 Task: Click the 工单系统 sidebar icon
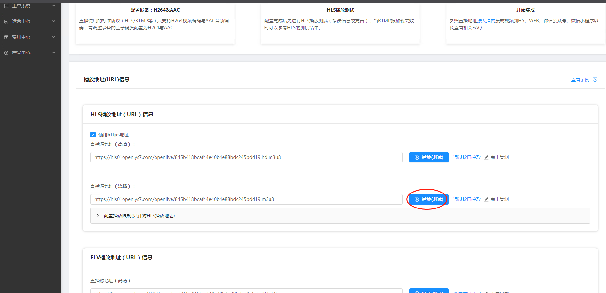(x=6, y=6)
